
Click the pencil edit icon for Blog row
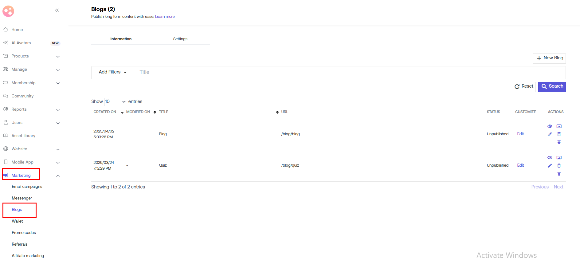click(x=550, y=134)
